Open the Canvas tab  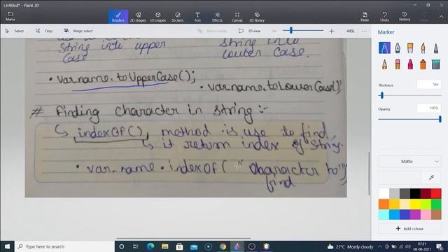click(237, 17)
